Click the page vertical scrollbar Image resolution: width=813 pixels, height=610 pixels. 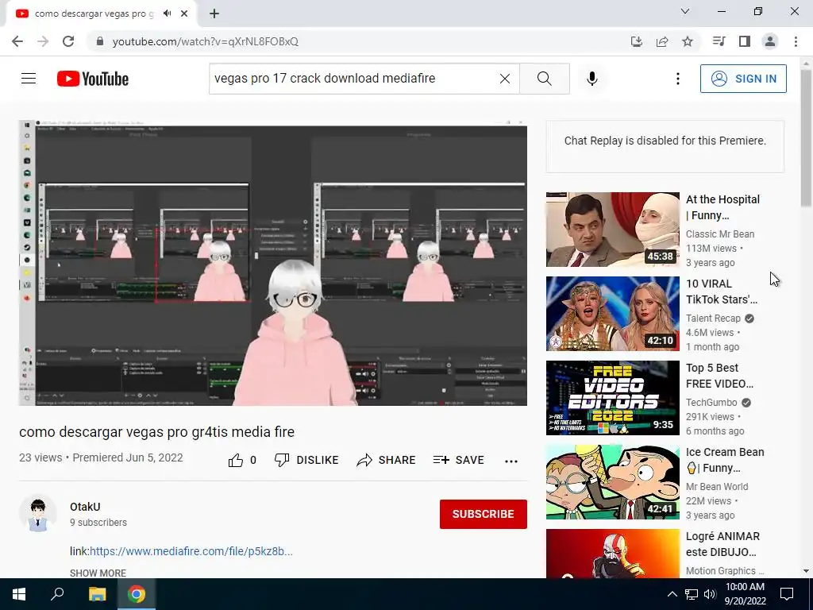click(x=806, y=139)
